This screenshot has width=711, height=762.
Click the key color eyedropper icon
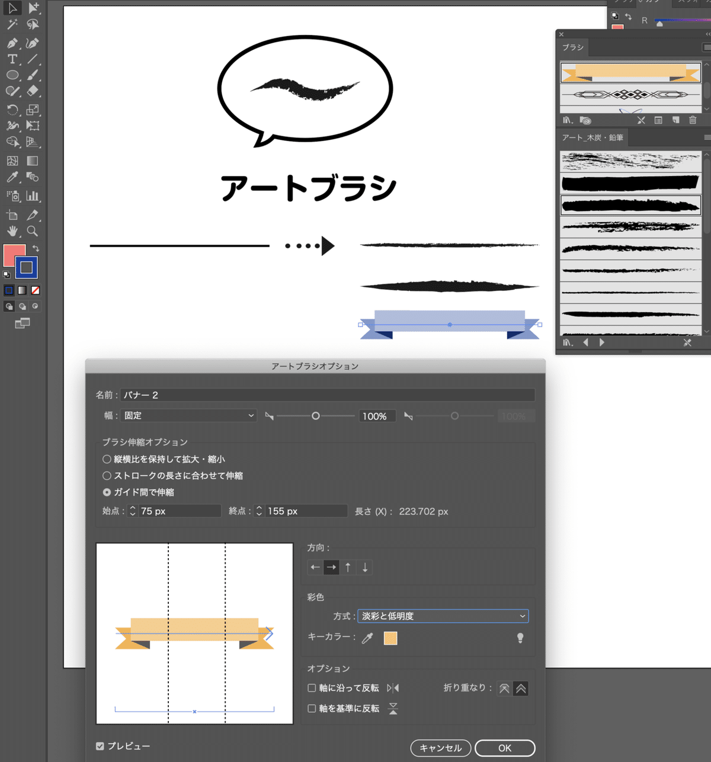[367, 638]
